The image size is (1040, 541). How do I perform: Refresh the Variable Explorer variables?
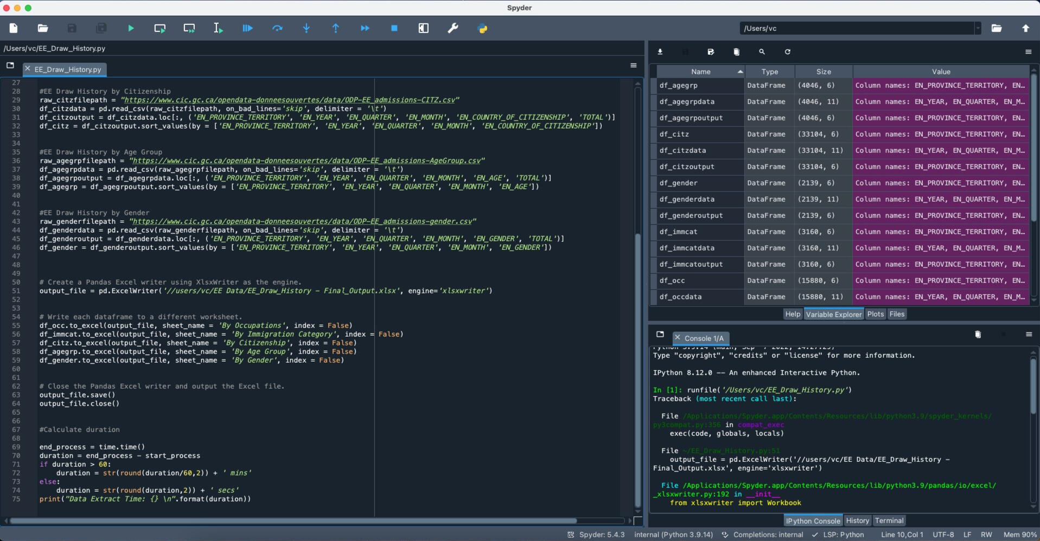787,52
